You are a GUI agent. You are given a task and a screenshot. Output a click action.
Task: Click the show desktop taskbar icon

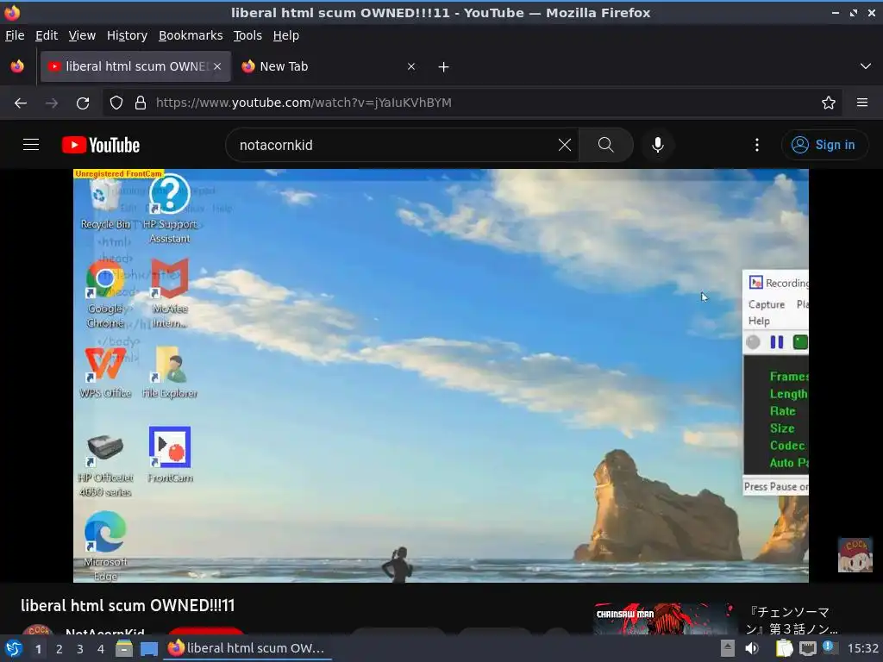[x=148, y=648]
